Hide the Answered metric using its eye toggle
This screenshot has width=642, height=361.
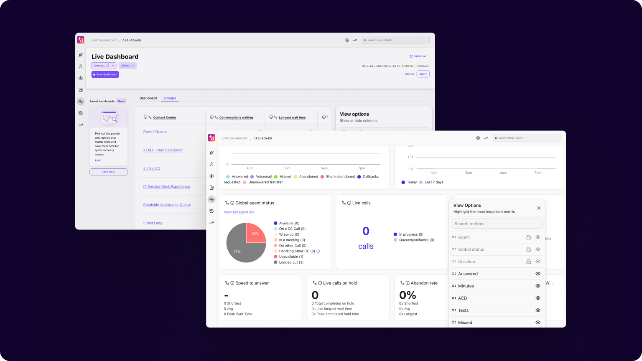538,273
